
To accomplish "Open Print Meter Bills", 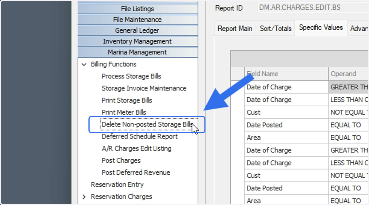I will coord(124,112).
